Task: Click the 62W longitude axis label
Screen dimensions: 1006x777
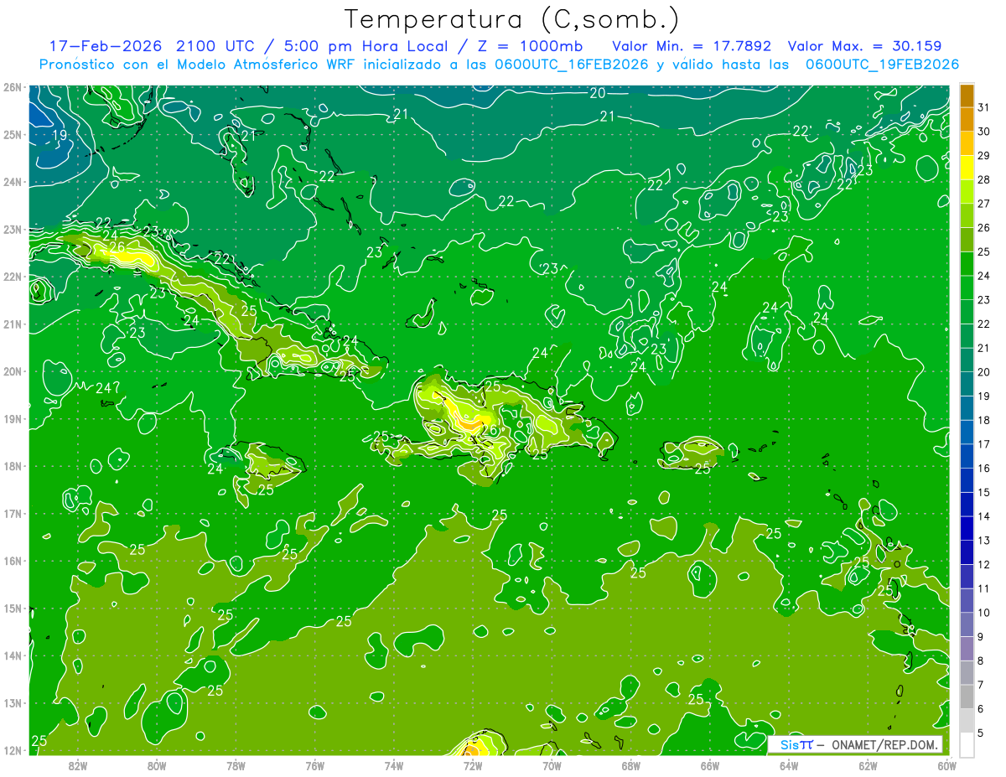Action: coord(868,765)
